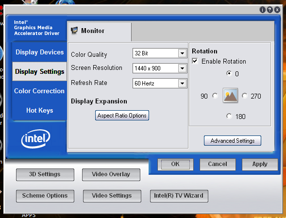Open the Refresh Rate dropdown arrow
This screenshot has width=286, height=218.
pyautogui.click(x=182, y=84)
